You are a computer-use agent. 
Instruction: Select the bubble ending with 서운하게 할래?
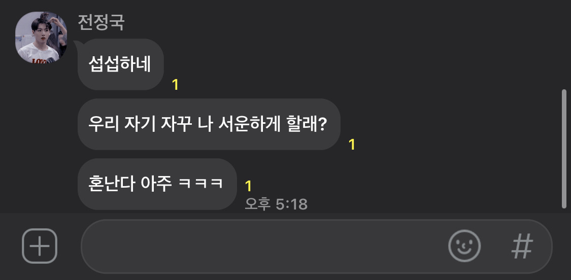[209, 124]
